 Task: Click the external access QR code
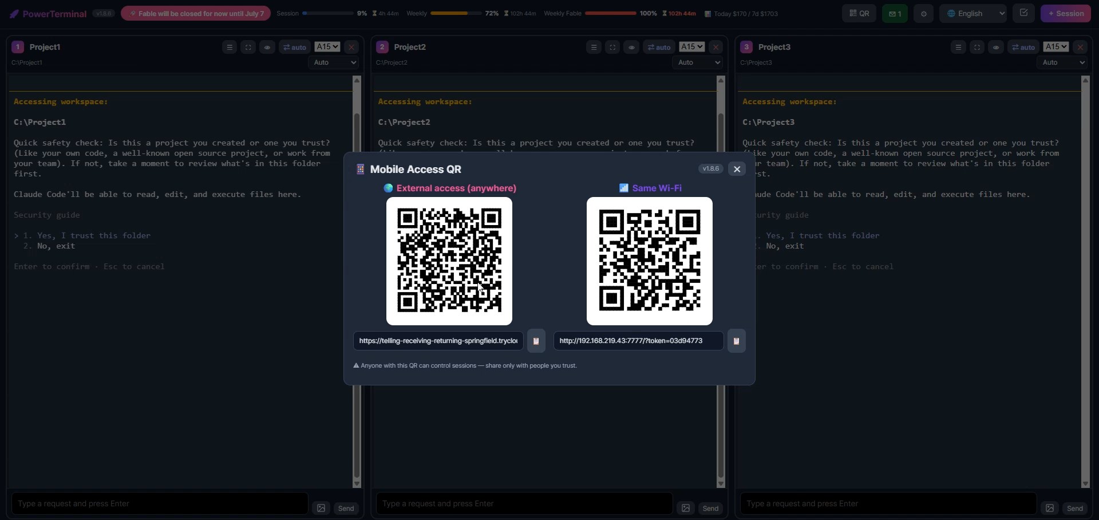click(449, 261)
